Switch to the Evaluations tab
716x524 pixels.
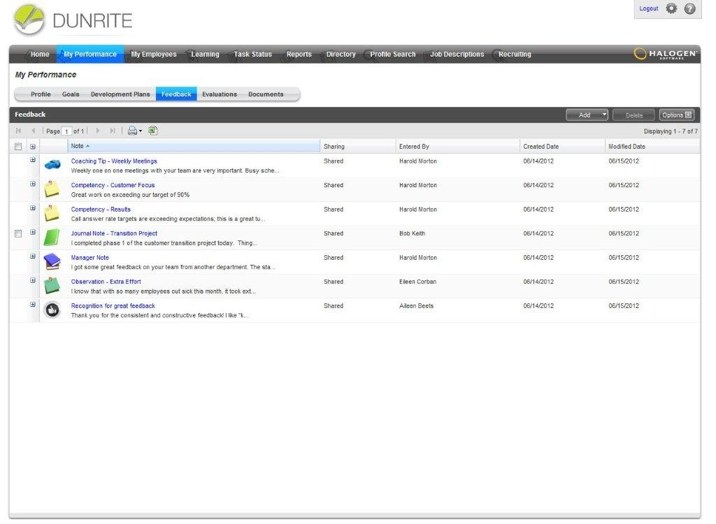(220, 94)
